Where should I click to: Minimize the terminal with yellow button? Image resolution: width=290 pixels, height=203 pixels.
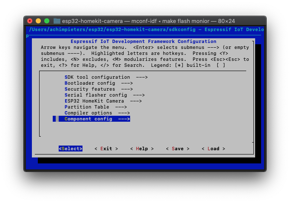pyautogui.click(x=38, y=21)
